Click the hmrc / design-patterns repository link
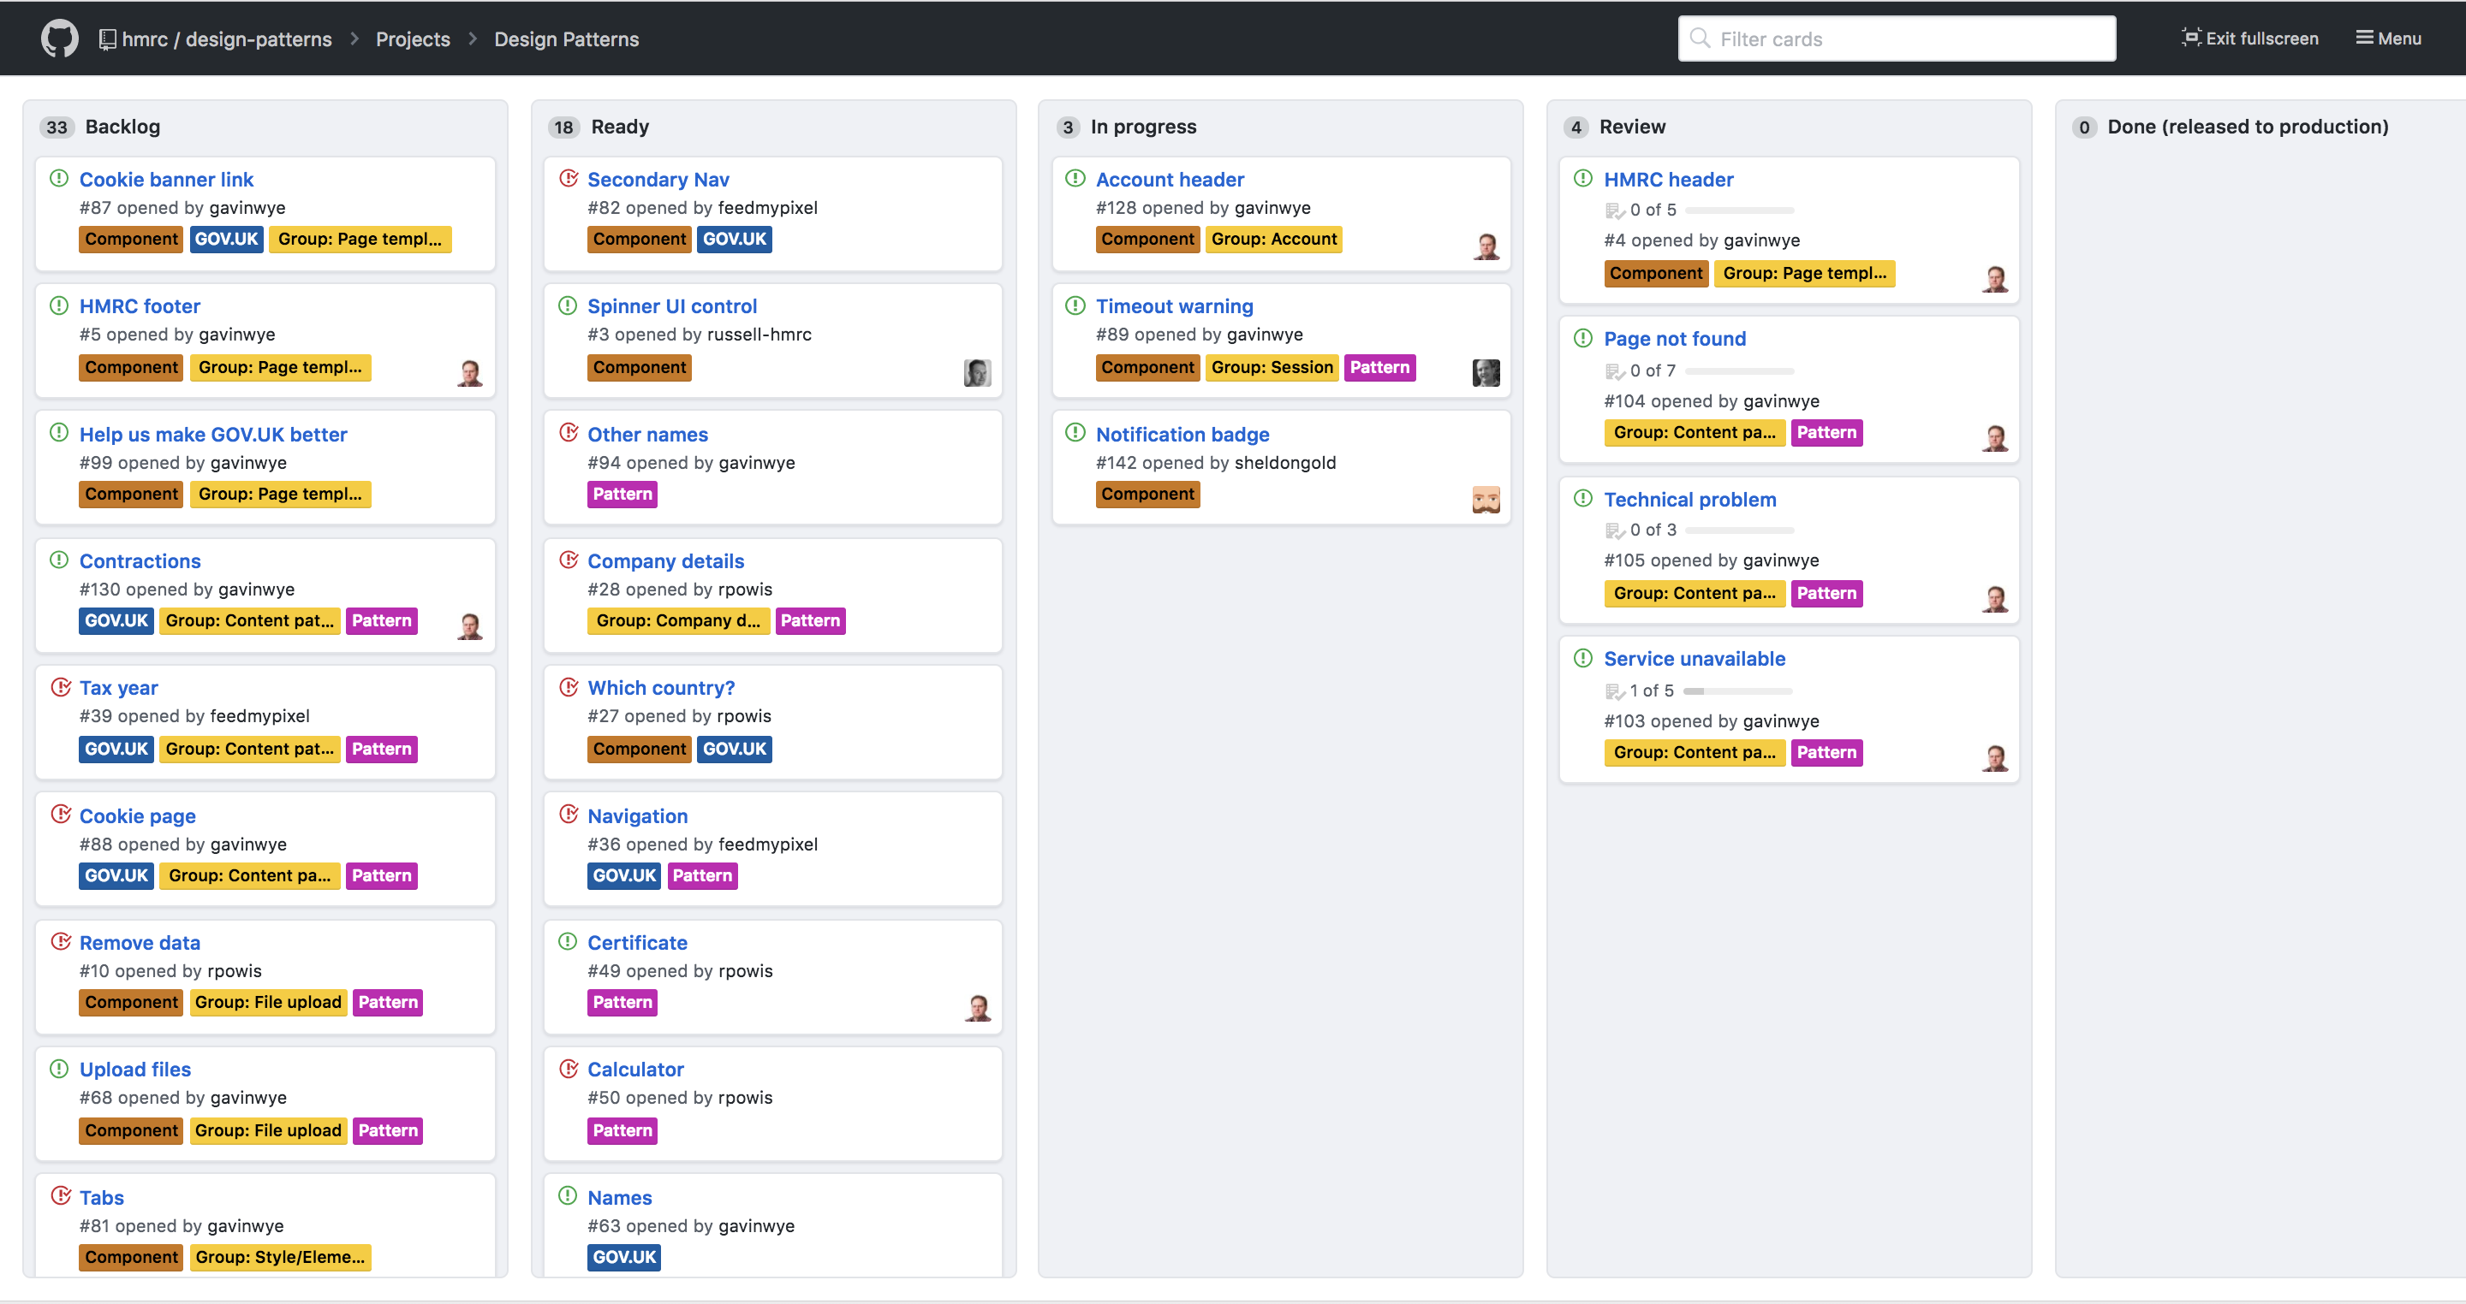2466x1304 pixels. point(227,39)
